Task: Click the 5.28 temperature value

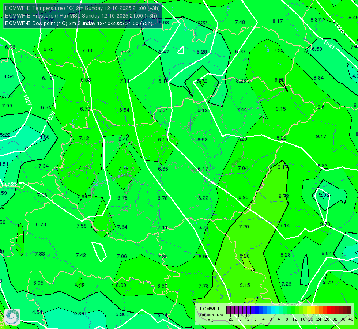Action: [202, 52]
